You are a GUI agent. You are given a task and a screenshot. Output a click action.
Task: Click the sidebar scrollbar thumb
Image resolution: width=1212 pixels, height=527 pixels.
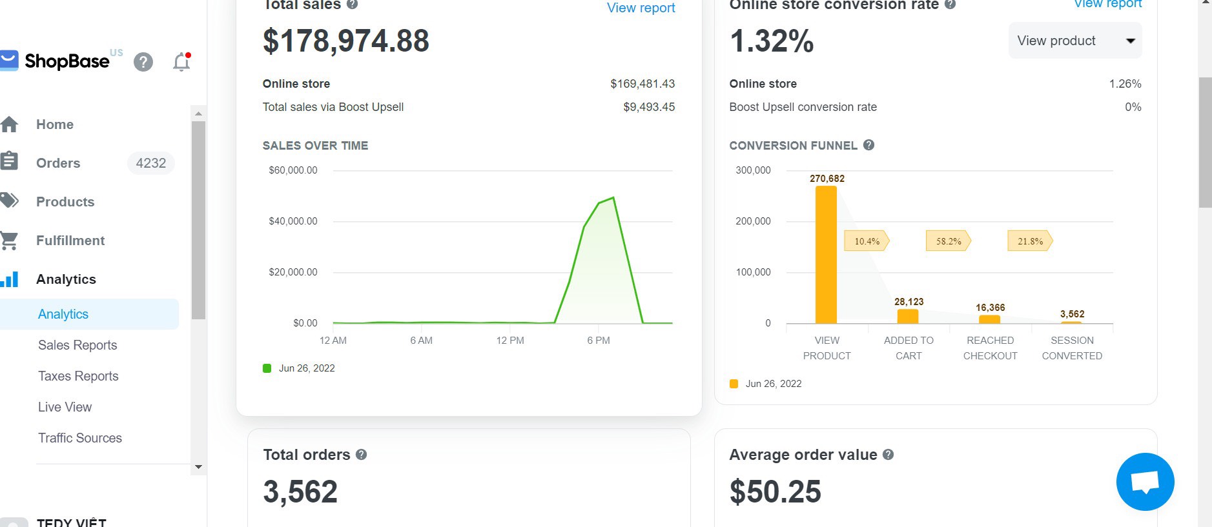pyautogui.click(x=198, y=220)
